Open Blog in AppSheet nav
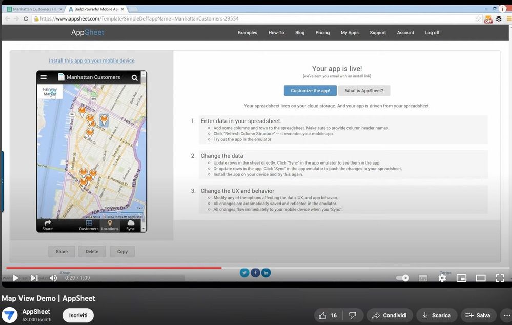The width and height of the screenshot is (512, 325). tap(300, 33)
